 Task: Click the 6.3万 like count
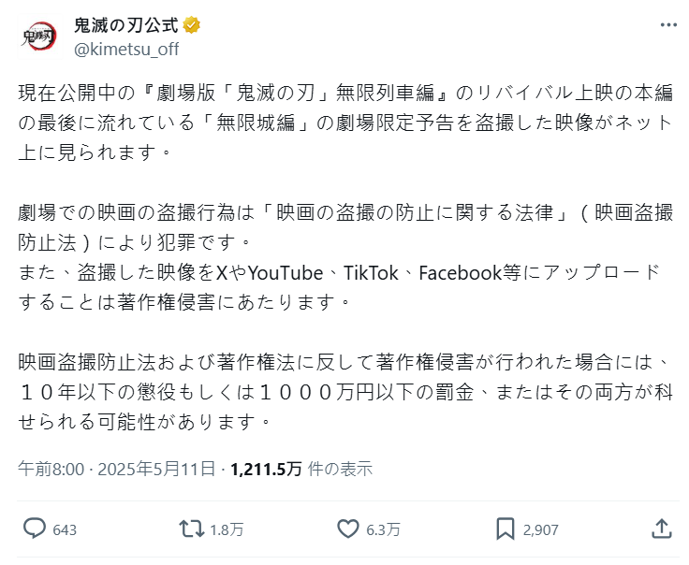pos(383,529)
